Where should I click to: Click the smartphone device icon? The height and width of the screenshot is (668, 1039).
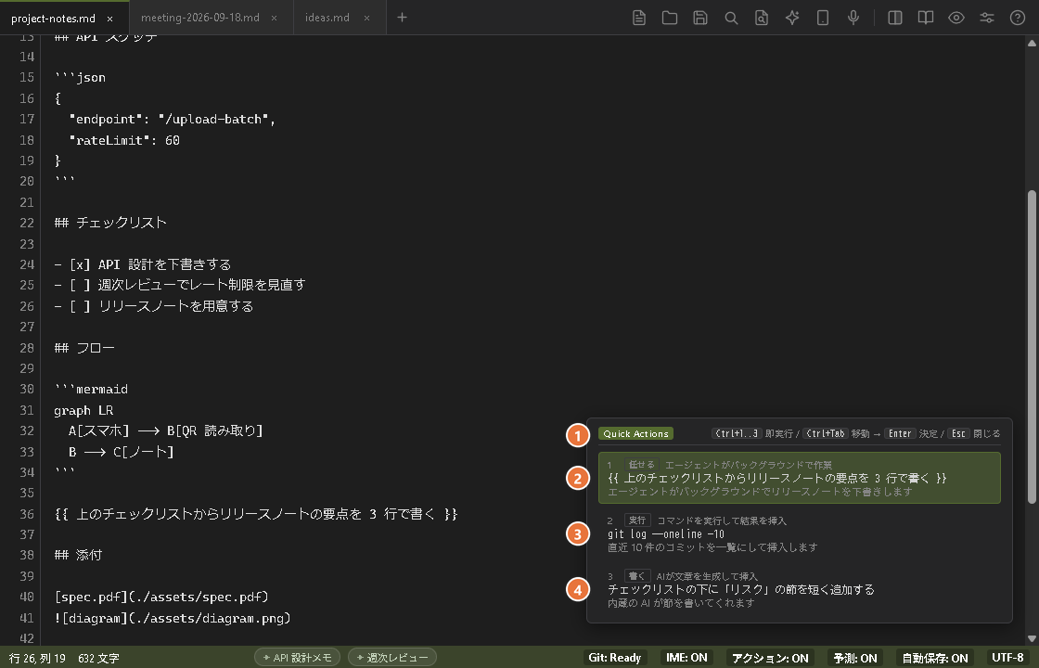coord(822,18)
